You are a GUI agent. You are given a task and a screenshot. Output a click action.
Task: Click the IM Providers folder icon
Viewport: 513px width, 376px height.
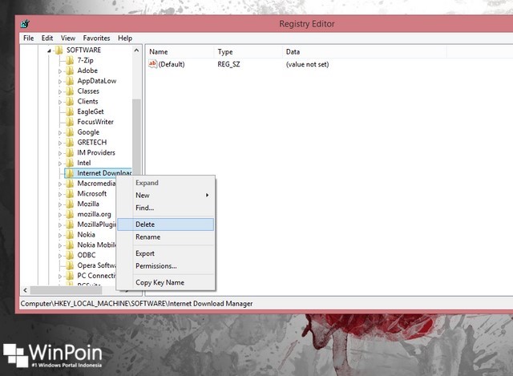tap(70, 152)
